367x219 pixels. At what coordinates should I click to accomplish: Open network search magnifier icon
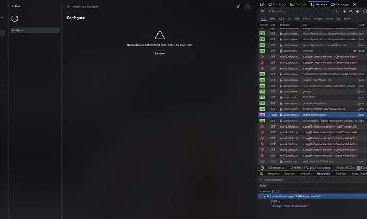[351, 11]
